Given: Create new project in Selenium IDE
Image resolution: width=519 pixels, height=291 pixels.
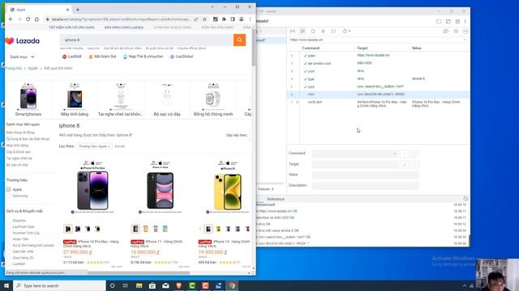Looking at the screenshot, I should point(439,21).
